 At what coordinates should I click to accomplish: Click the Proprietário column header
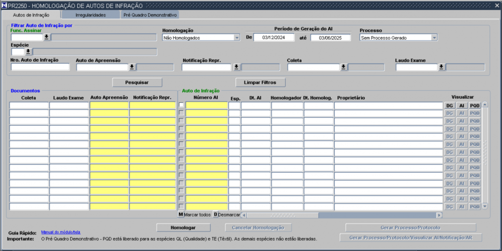pos(351,98)
